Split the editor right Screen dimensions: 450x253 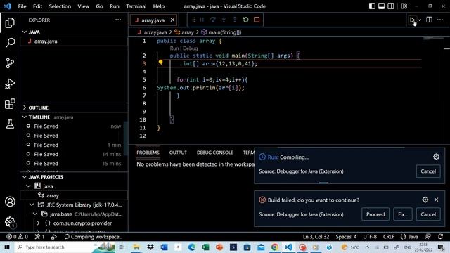429,20
